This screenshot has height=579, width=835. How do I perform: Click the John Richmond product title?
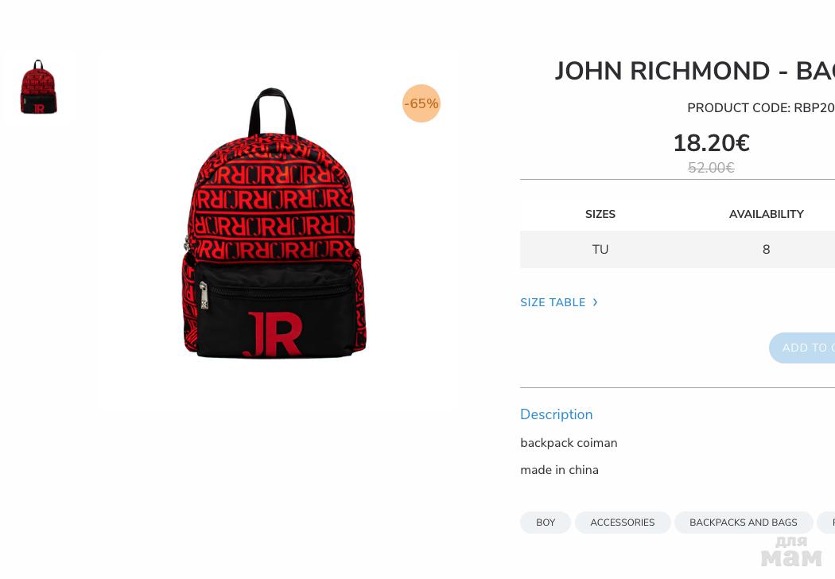[x=694, y=71]
